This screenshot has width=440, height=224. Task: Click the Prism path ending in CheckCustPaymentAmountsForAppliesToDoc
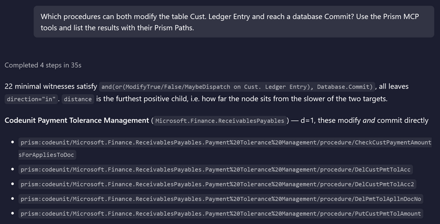point(225,149)
